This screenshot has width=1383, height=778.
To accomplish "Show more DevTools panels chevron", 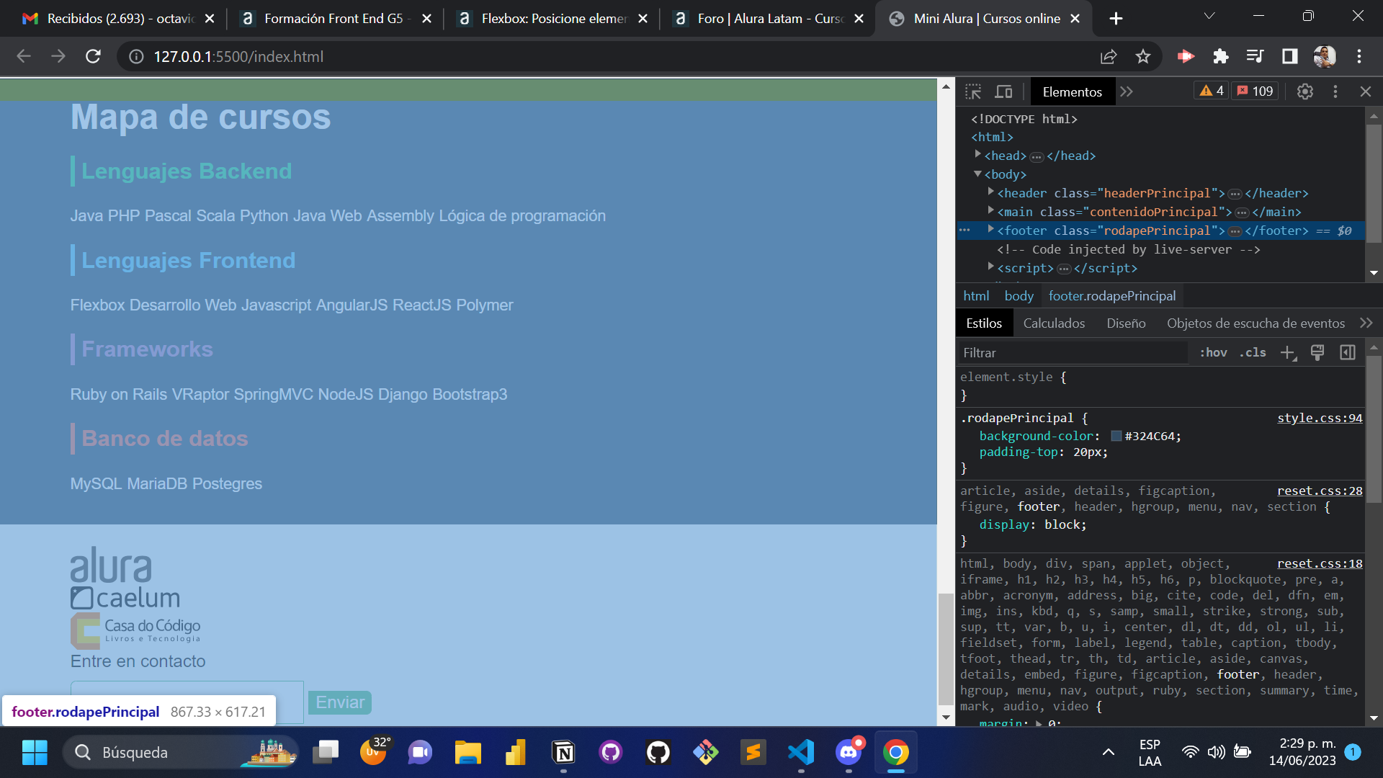I will pos(1127,91).
